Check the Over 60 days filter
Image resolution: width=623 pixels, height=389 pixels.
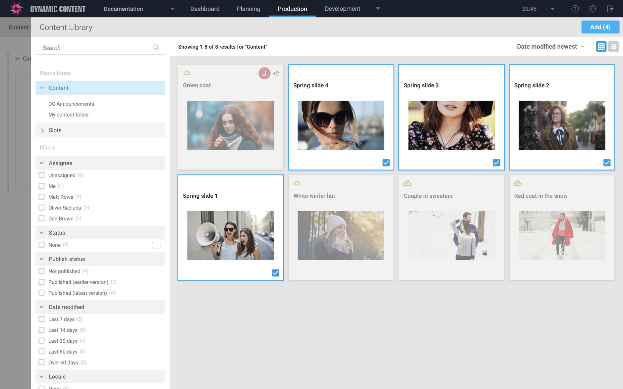(41, 363)
